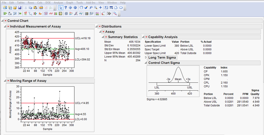264x135 pixels.
Task: Collapse the Summary Statistics gray disclosure triangle
Action: tap(103, 37)
